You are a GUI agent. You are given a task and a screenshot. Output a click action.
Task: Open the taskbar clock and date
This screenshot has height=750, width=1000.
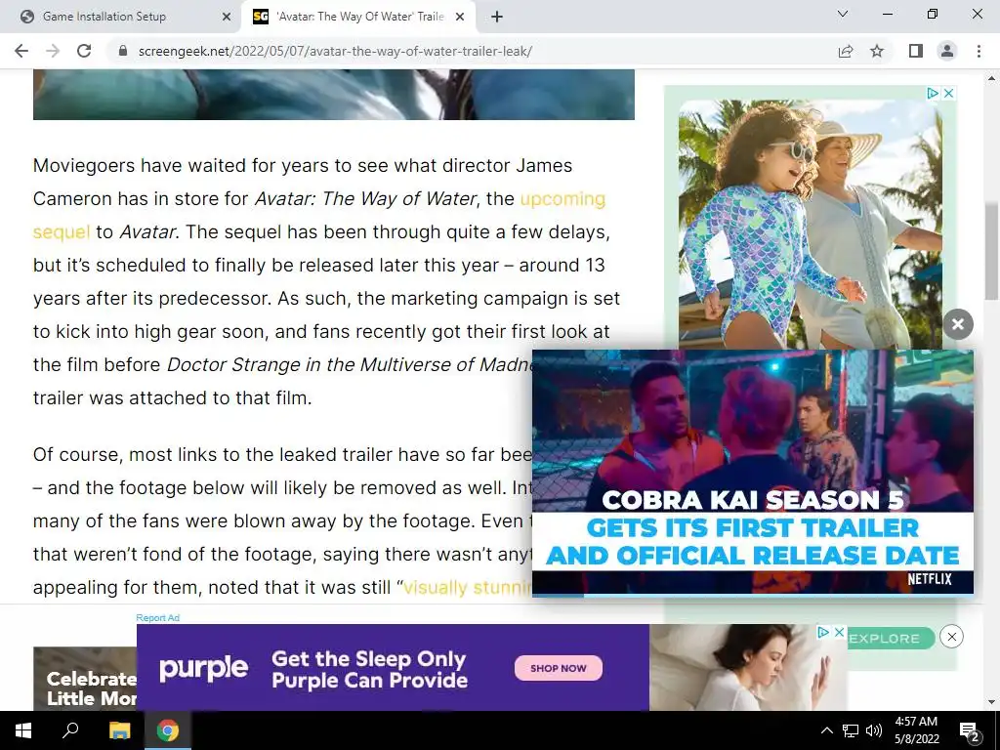point(916,730)
